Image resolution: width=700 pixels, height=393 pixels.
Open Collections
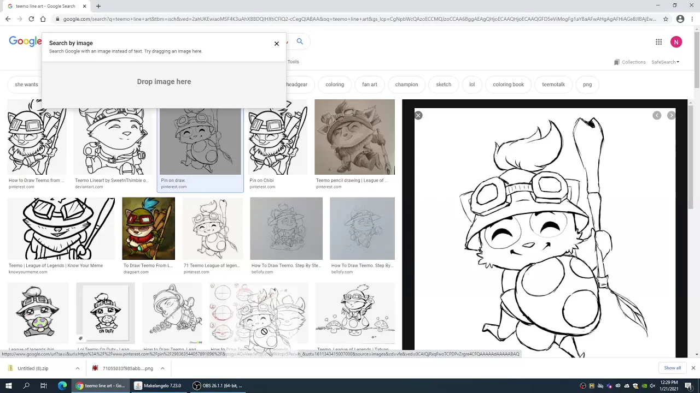click(x=630, y=62)
